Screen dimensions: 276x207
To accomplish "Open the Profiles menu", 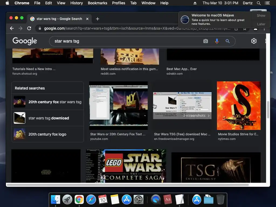I will [119, 3].
